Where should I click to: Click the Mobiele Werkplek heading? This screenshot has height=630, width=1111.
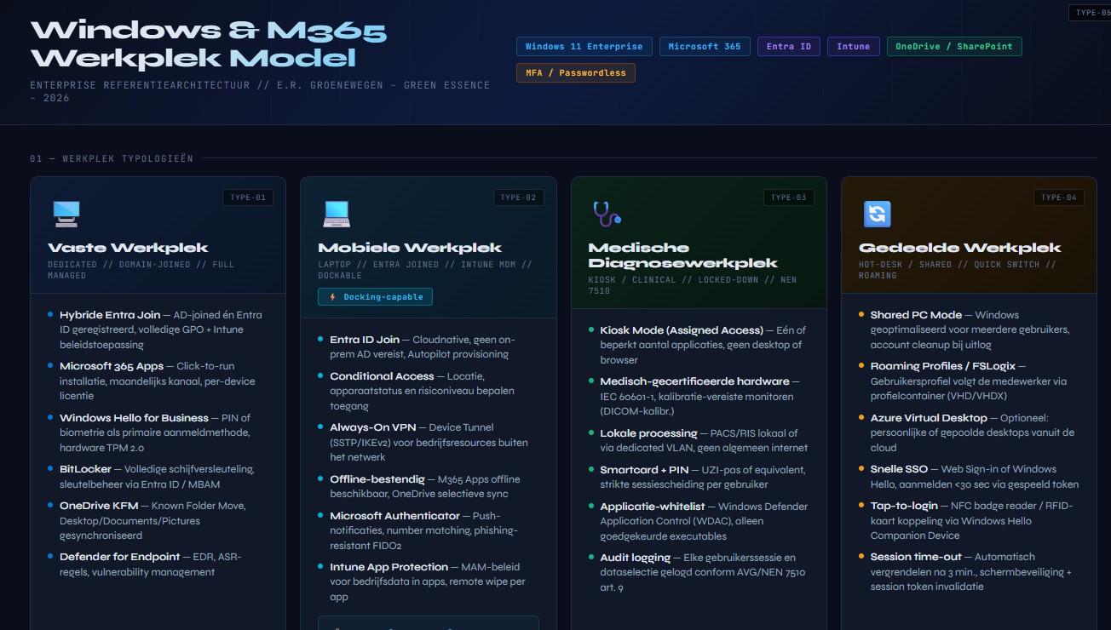(410, 248)
